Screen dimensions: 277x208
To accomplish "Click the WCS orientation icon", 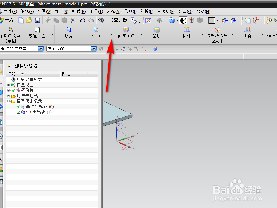I will 256,20.
